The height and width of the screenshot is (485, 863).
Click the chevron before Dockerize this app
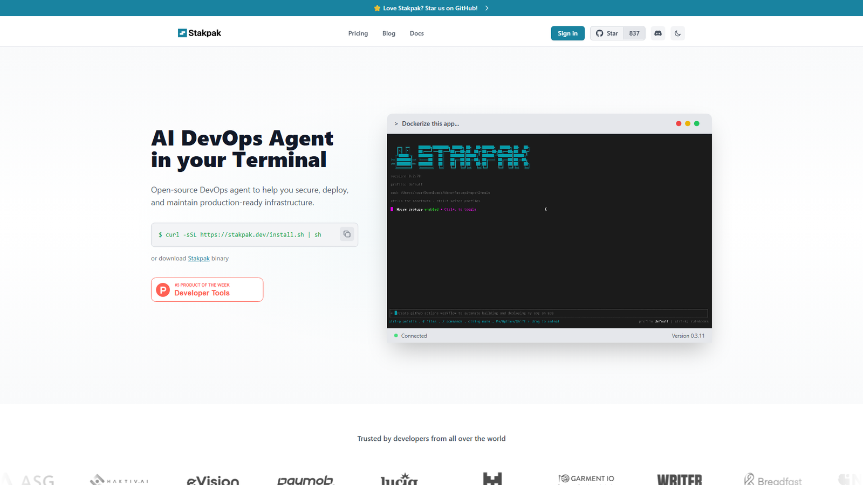coord(396,123)
